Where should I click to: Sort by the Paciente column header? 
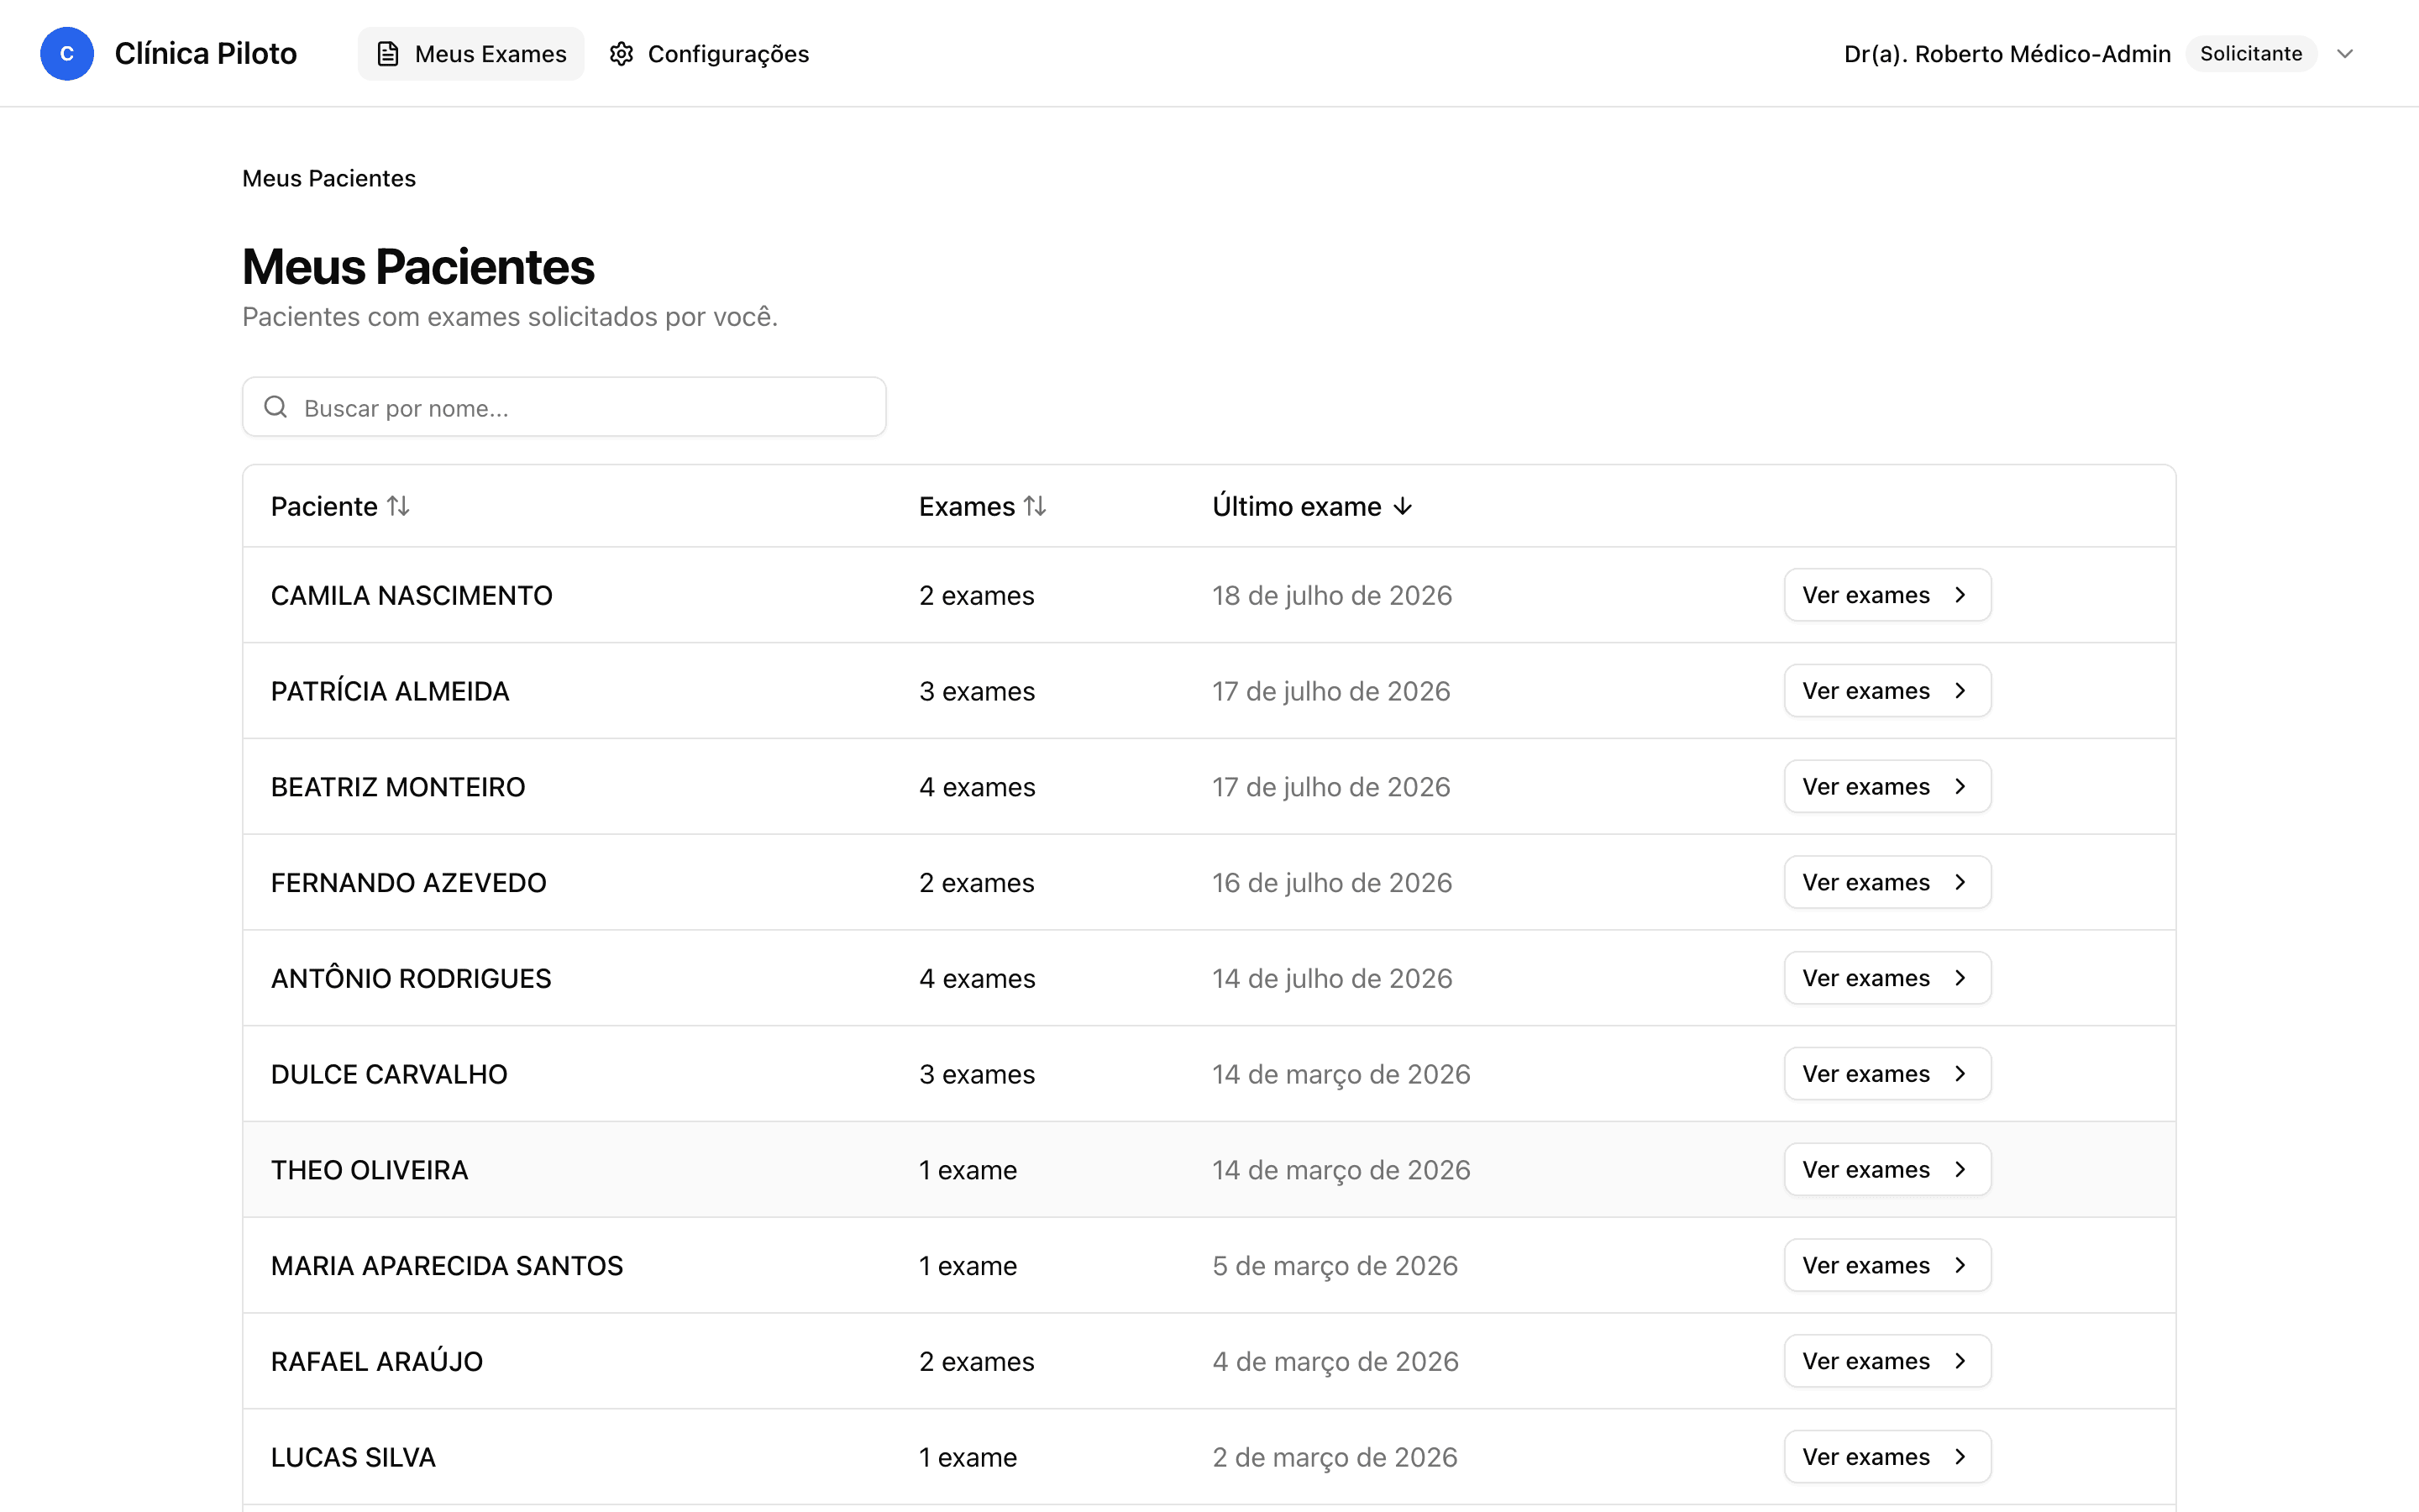click(x=341, y=506)
